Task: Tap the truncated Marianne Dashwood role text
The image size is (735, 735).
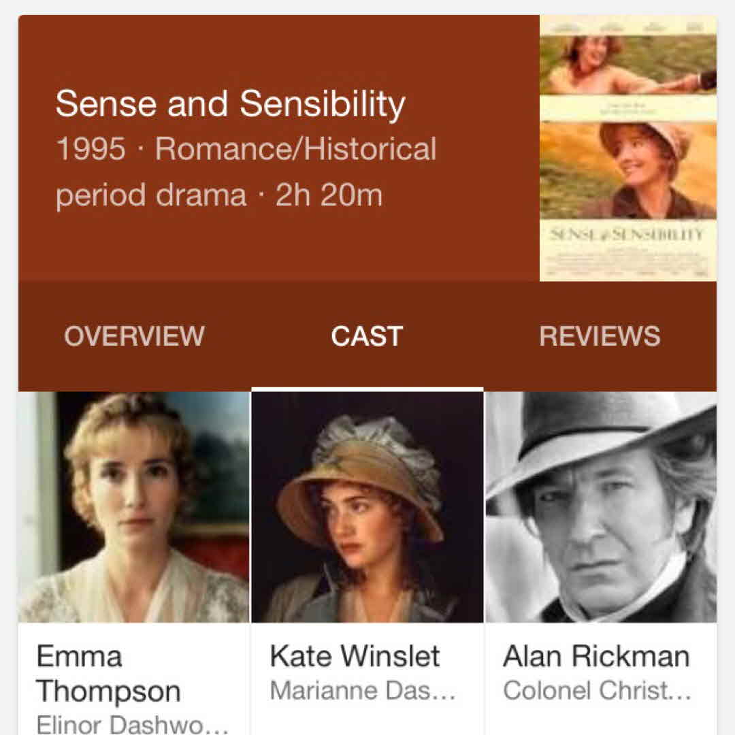Action: coord(363,691)
